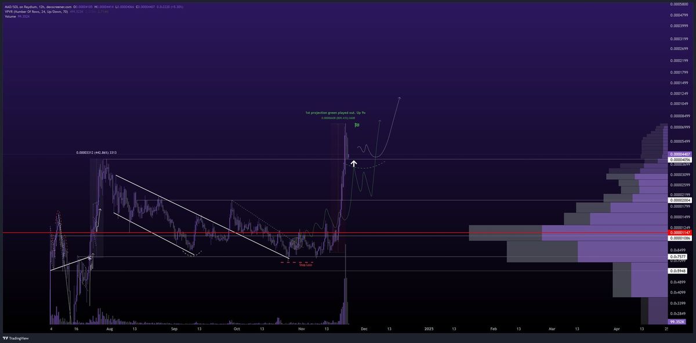This screenshot has width=696, height=343.
Task: Click the TradingView logo
Action: point(16,338)
